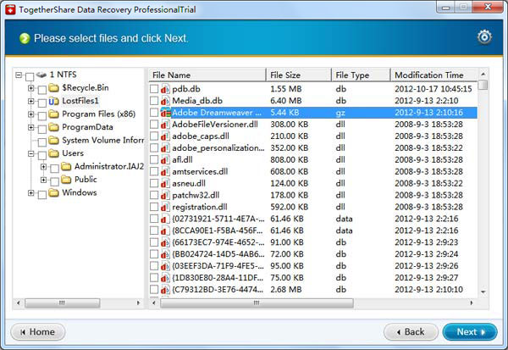Check the 1 NTFS root checkbox
The height and width of the screenshot is (350, 508).
click(x=30, y=77)
